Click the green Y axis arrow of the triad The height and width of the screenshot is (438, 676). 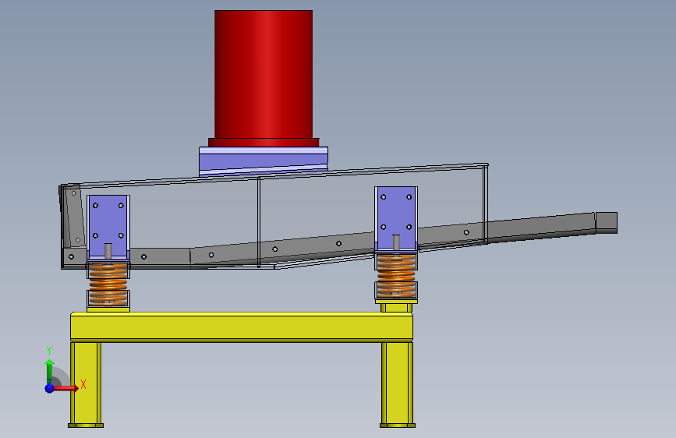[x=50, y=371]
